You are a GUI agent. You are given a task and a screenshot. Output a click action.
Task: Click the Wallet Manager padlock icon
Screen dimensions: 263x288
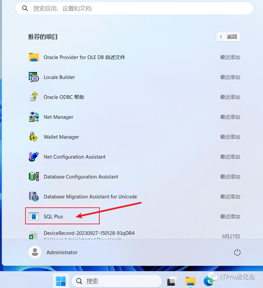[x=33, y=137]
